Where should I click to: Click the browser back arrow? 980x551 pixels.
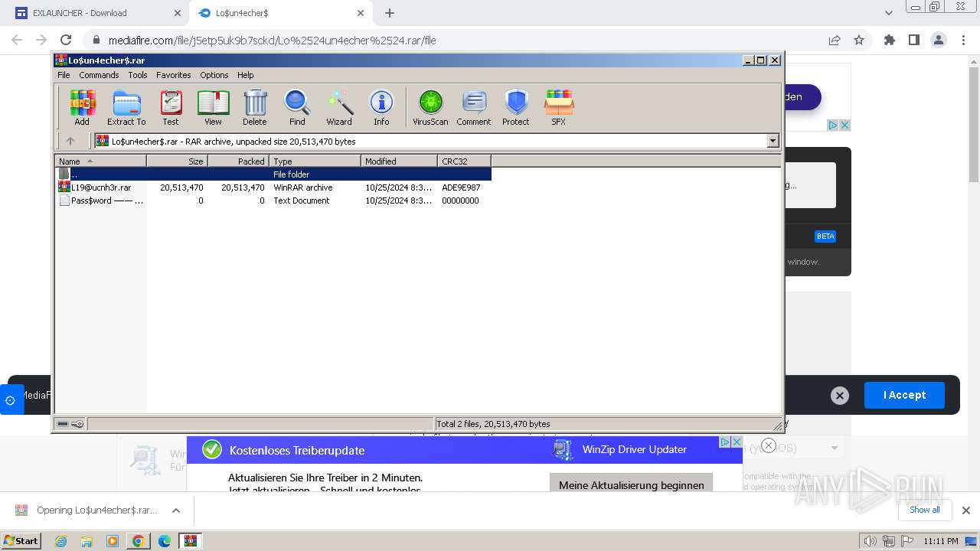pos(17,40)
